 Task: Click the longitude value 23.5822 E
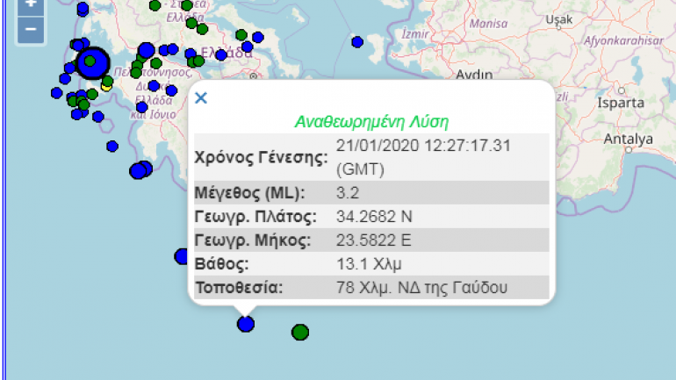(x=374, y=240)
